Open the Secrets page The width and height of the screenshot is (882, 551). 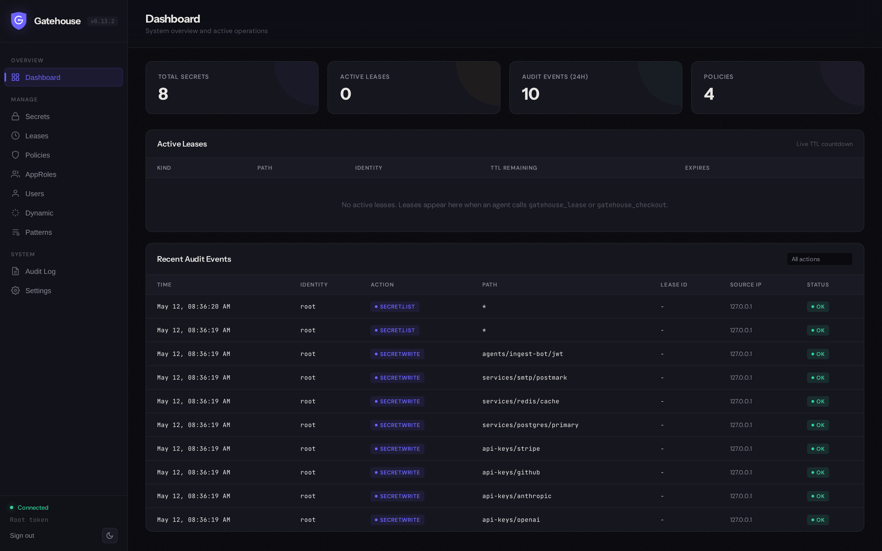[63, 116]
